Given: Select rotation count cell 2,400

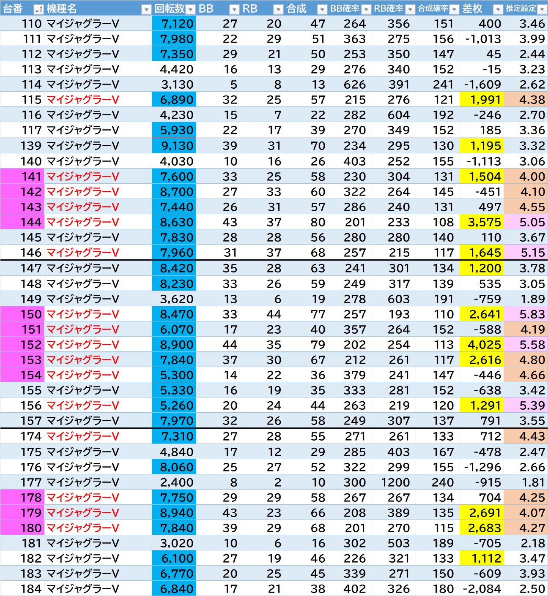Looking at the screenshot, I should click(174, 482).
